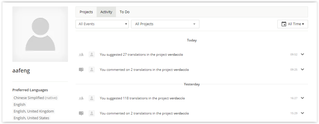Click the user avatar in the 16:27 row
This screenshot has width=319, height=124.
click(92, 98)
